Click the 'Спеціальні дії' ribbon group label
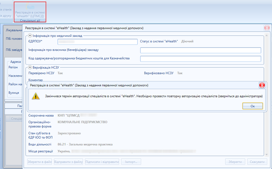Screen dimensions: 272x169 coord(30,21)
